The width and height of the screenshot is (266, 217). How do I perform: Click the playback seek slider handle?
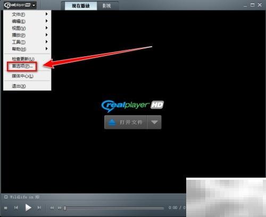65,208
